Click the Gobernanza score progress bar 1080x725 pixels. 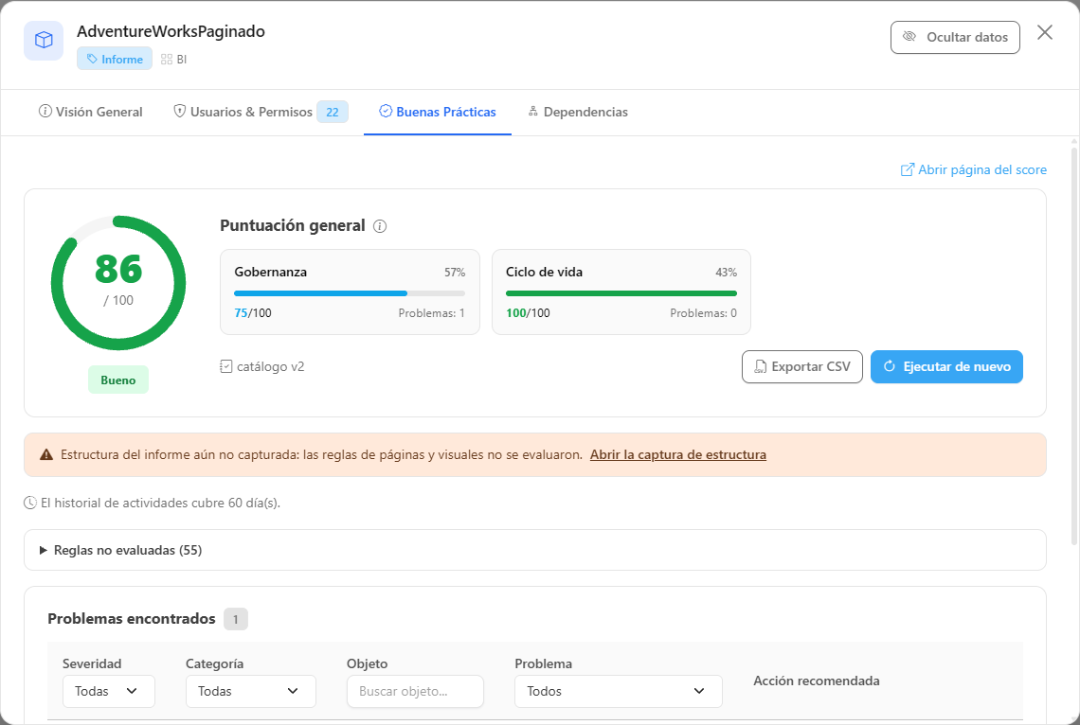pos(350,293)
